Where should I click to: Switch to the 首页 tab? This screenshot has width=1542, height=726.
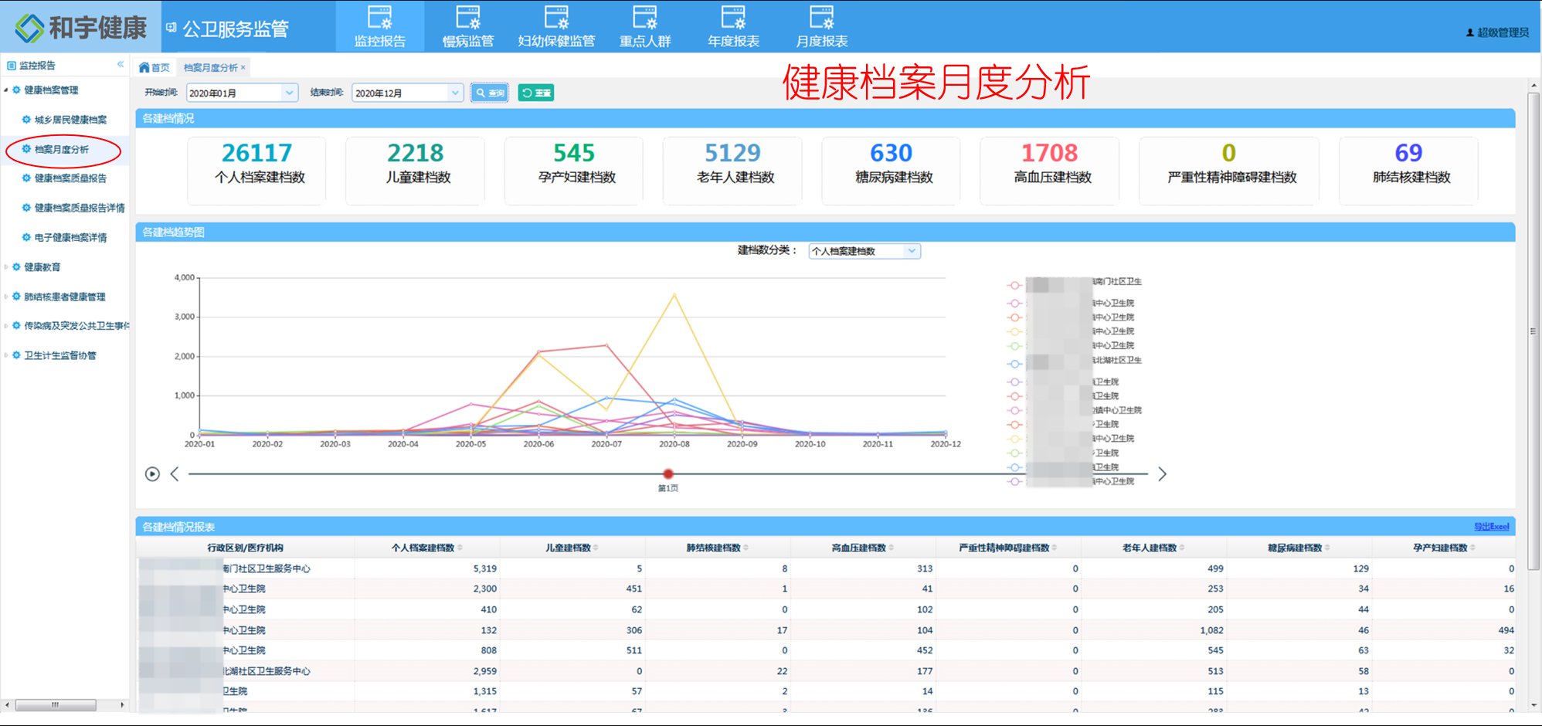coord(159,67)
